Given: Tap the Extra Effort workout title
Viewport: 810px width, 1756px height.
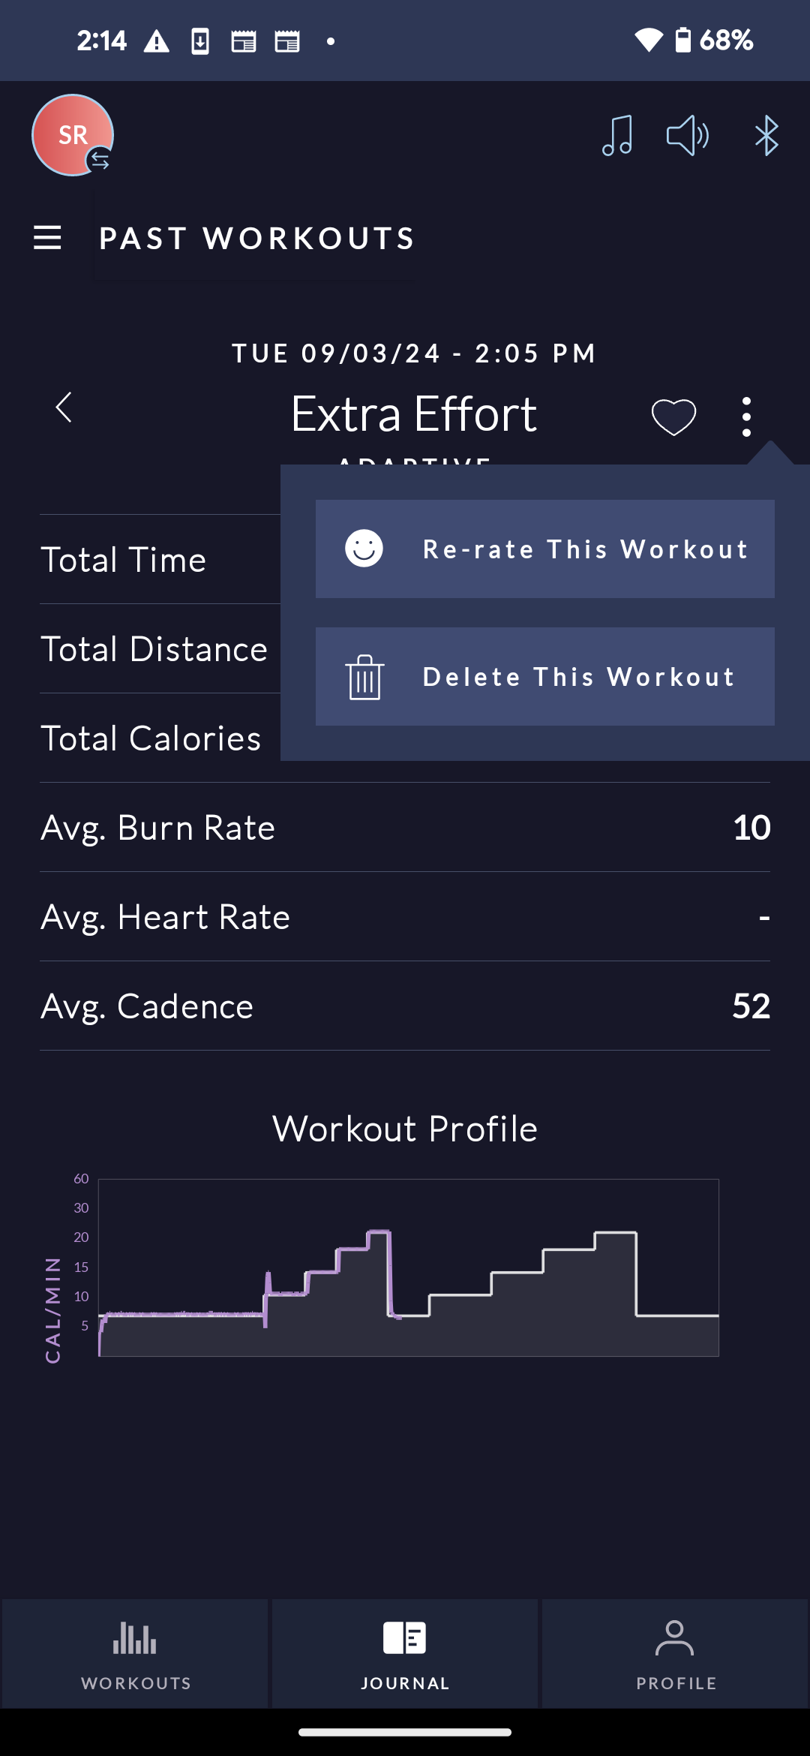Looking at the screenshot, I should point(414,413).
